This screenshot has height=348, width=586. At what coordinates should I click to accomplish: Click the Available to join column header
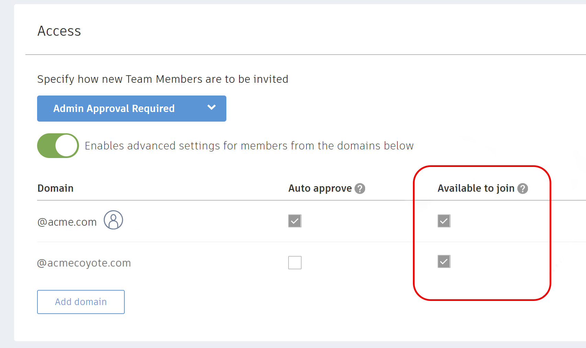[x=475, y=188]
